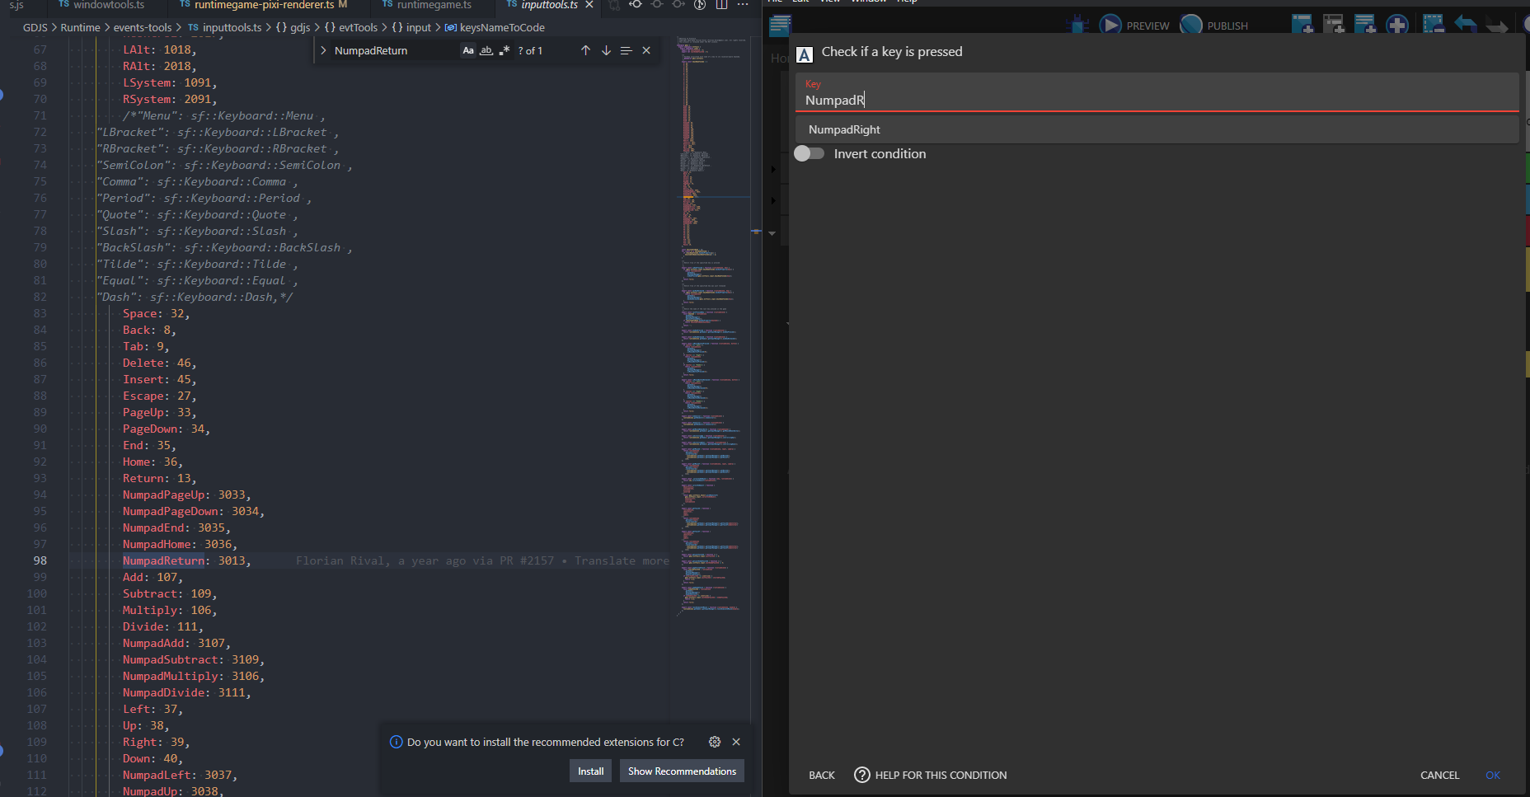Redo using the forward arrow icon
The width and height of the screenshot is (1530, 797).
pos(1498,24)
